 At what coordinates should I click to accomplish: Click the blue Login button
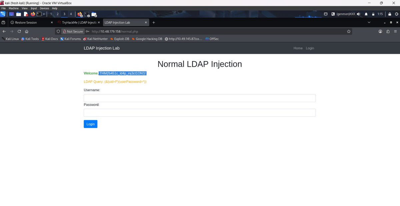(x=90, y=124)
